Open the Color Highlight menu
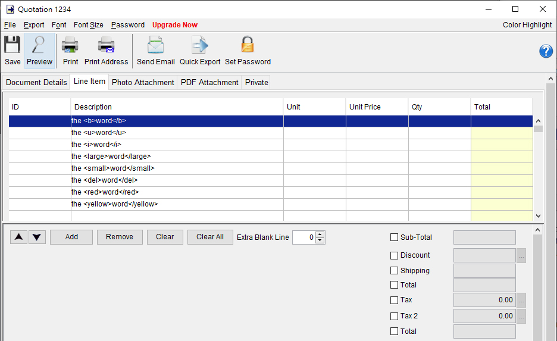 click(x=527, y=25)
